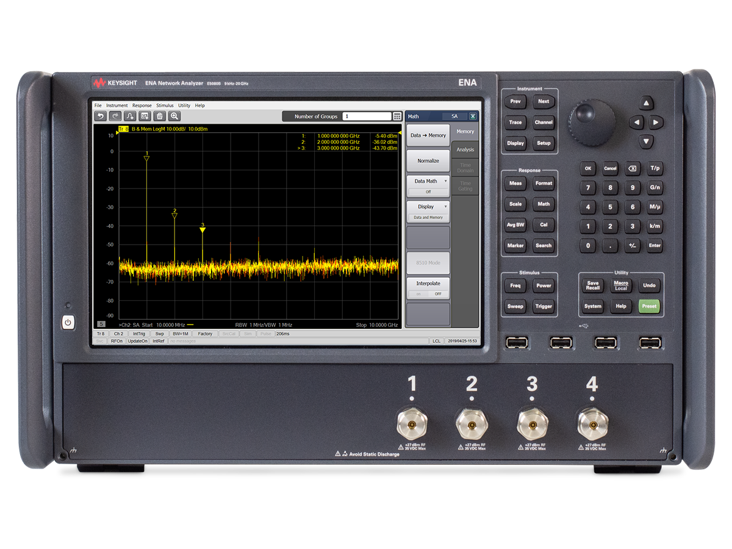Toggle IntRef in the status bar

click(159, 341)
